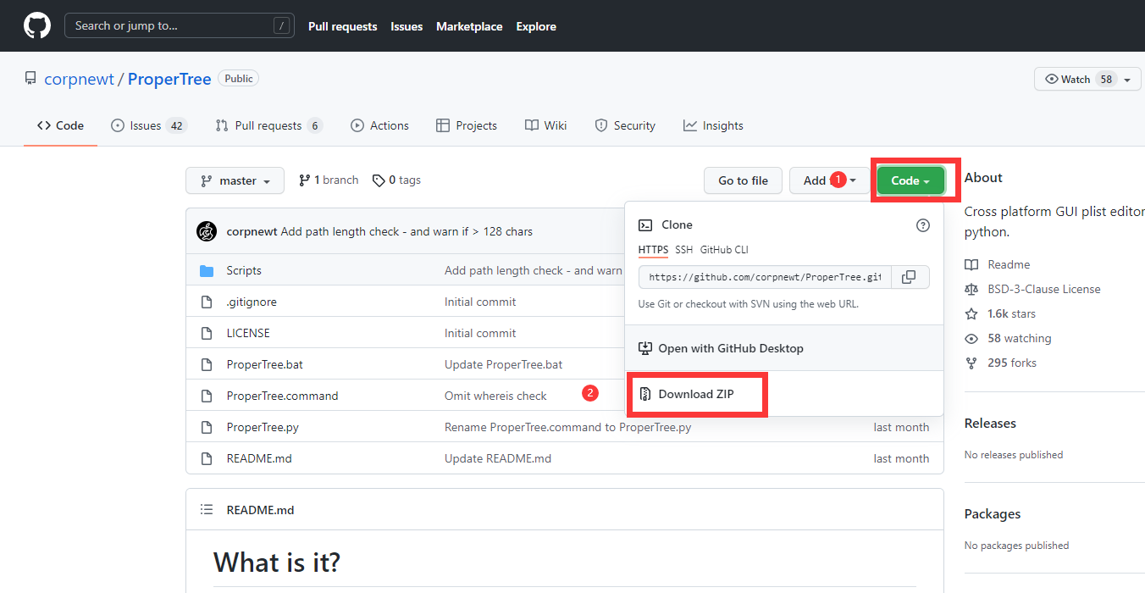Open the ProperTree.py file link
This screenshot has height=593, width=1145.
tap(263, 427)
